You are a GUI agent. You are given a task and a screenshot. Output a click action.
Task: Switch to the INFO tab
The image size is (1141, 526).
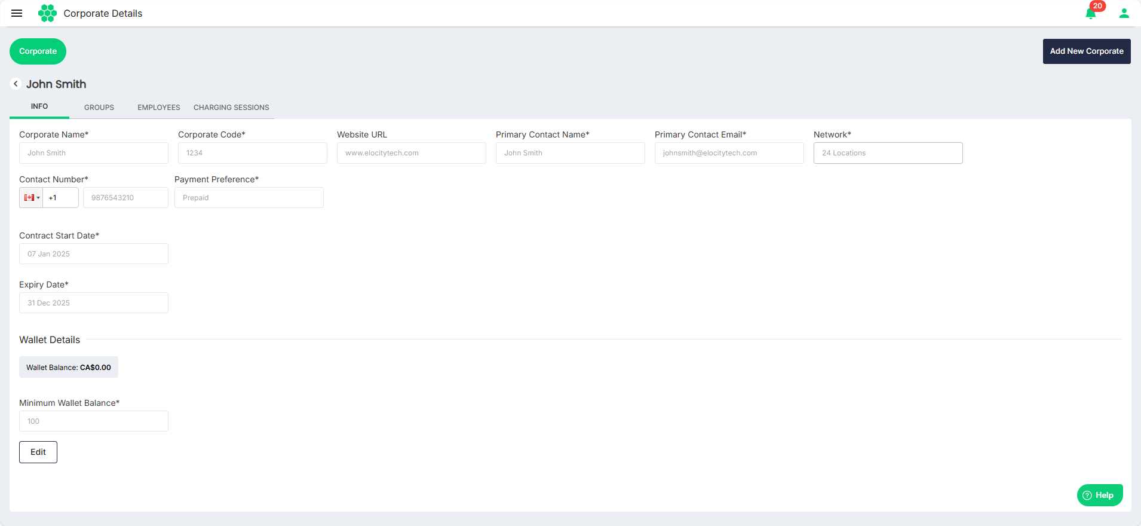click(39, 106)
